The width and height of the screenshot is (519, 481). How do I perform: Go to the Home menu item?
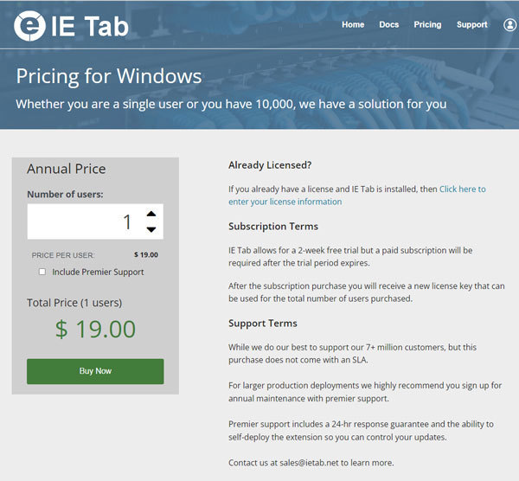[x=353, y=25]
